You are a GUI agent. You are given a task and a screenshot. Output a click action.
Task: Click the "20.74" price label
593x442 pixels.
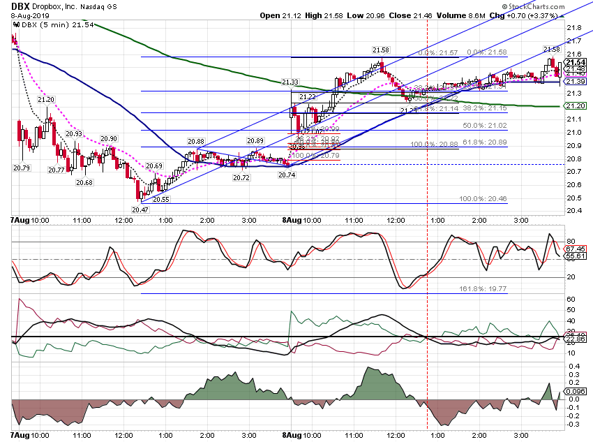click(287, 175)
